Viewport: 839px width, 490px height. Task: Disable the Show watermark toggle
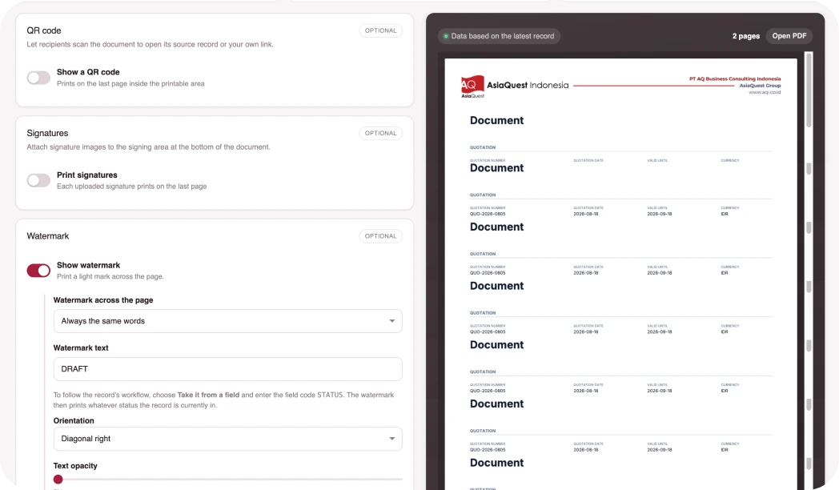pos(38,271)
